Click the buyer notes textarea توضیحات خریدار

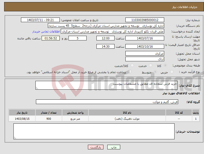pyautogui.click(x=94, y=131)
